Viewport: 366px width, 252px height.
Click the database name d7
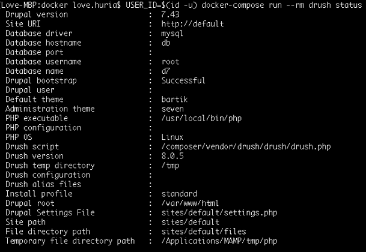point(166,71)
